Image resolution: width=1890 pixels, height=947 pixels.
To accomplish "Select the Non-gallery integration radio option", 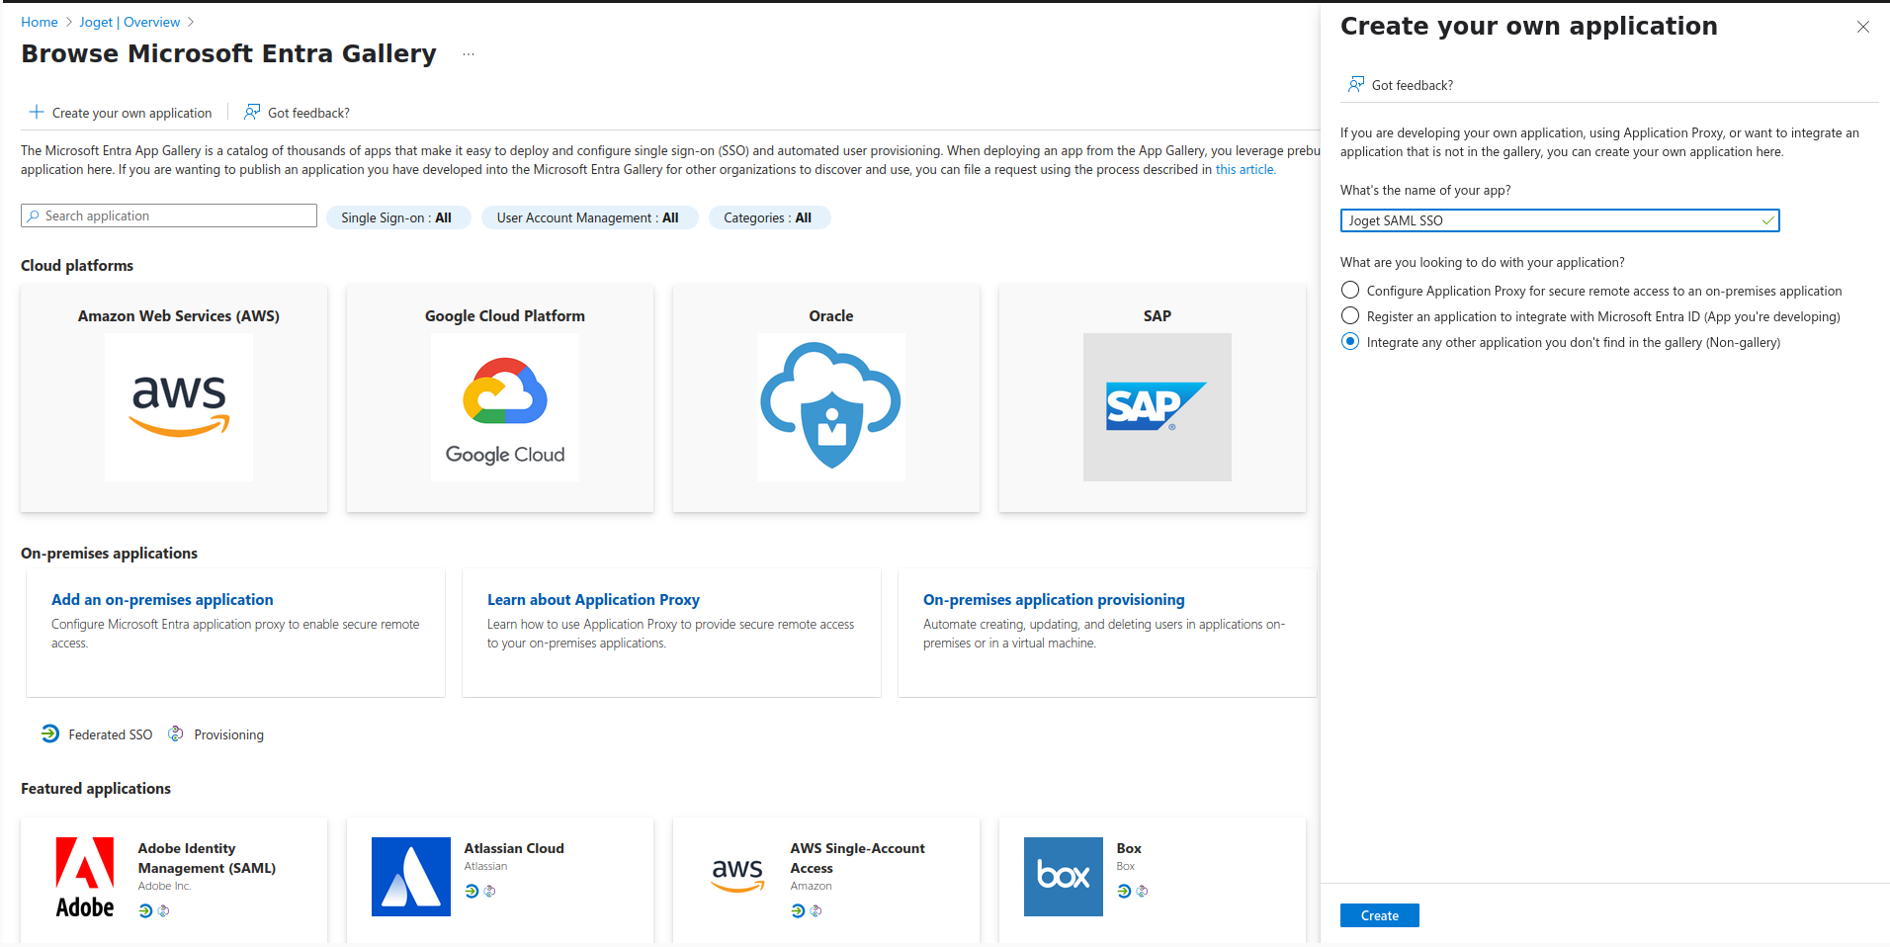I will 1350,342.
